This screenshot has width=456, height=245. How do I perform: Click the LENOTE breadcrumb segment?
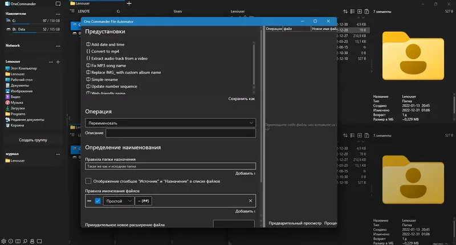84,11
